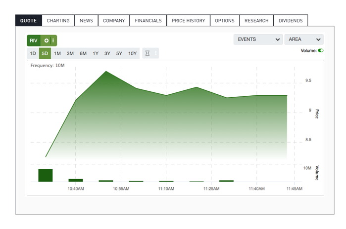Click the 10M volume axis label
Screen dimensions: 346x229
point(307,168)
